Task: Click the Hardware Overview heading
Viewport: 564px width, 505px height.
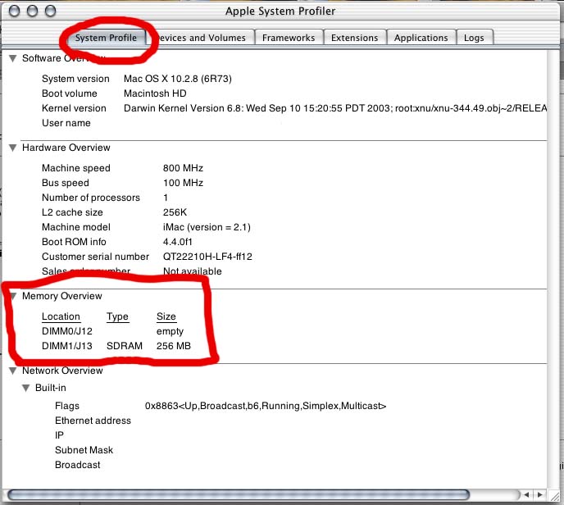Action: coord(66,148)
